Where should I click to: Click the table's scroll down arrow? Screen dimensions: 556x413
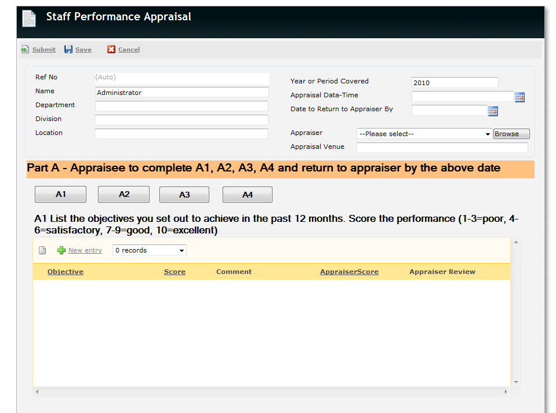pos(516,382)
